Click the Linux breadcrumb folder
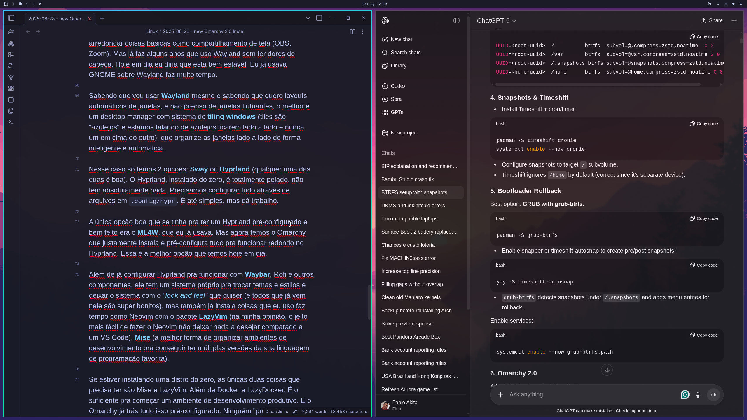The image size is (747, 420). coord(152,32)
